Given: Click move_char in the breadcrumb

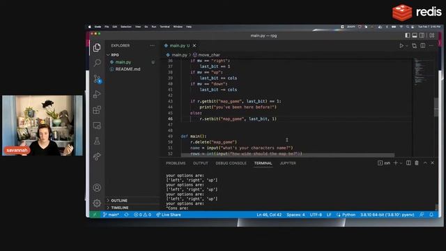Looking at the screenshot, I should pos(209,55).
